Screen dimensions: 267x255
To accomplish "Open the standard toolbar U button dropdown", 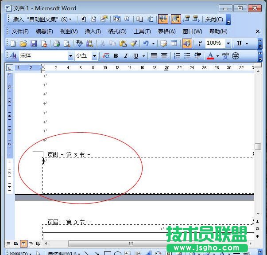I will pyautogui.click(x=247, y=43).
